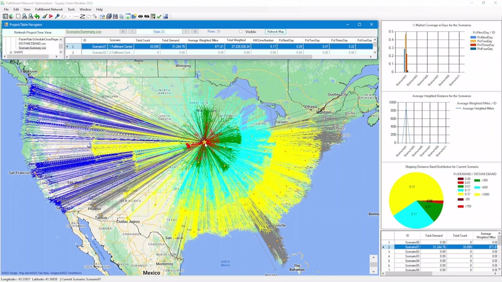Open the ScenarioSummary.csv link
Viewport: 502px width, 282px height.
pyautogui.click(x=84, y=32)
